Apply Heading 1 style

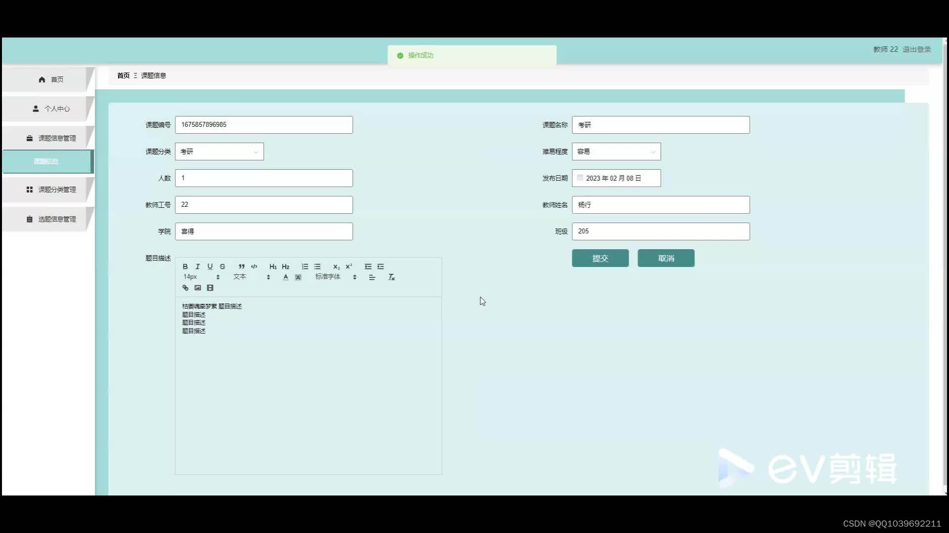tap(273, 266)
